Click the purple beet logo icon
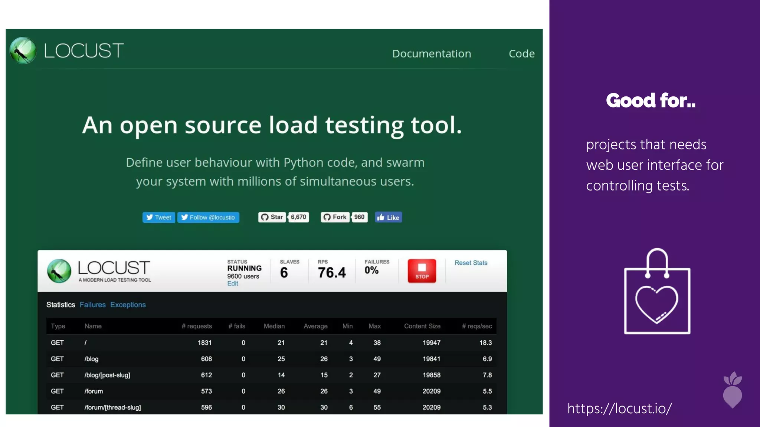Viewport: 760px width, 427px height. tap(733, 390)
